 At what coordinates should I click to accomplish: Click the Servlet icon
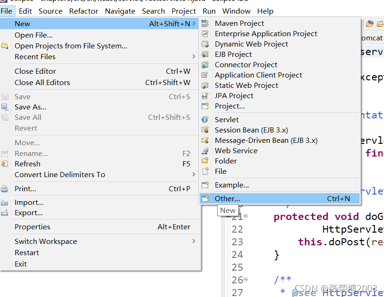pos(205,120)
